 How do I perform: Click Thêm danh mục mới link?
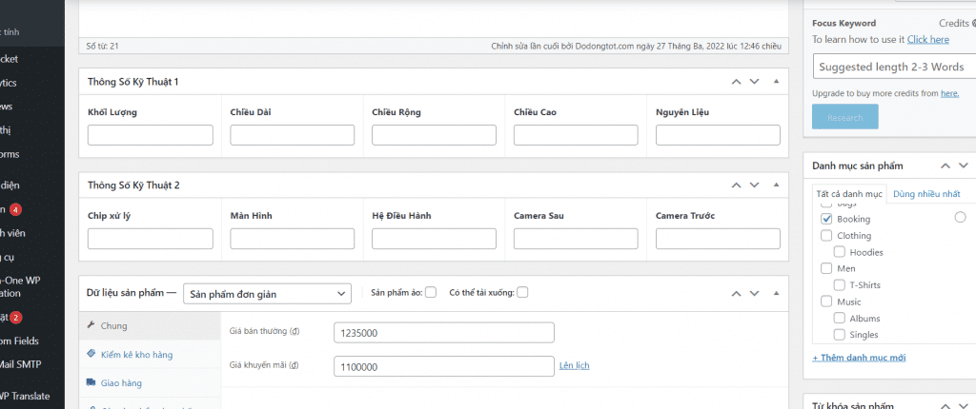click(859, 358)
